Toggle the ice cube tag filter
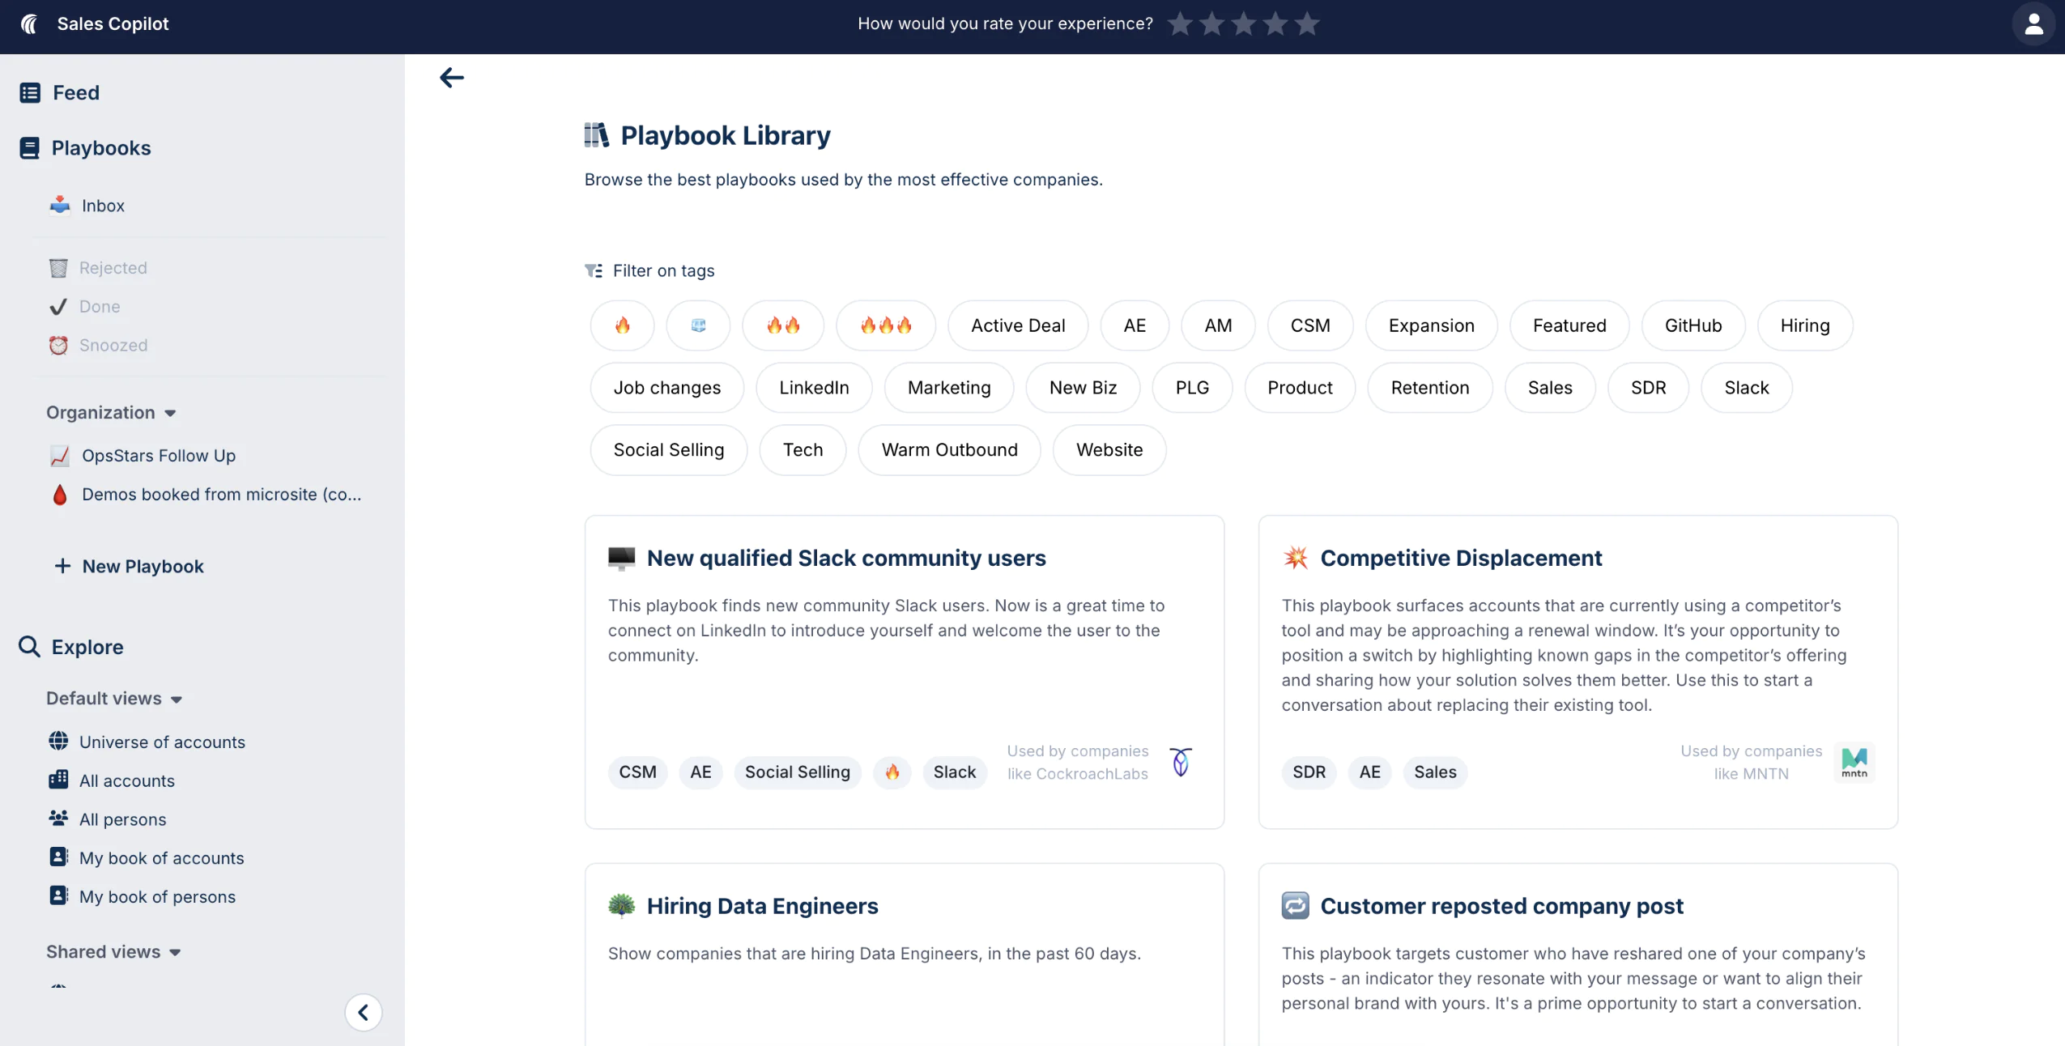This screenshot has height=1046, width=2065. [x=698, y=325]
